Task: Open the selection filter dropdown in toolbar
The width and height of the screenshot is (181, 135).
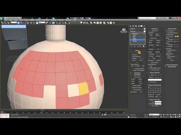Action: (x=14, y=22)
